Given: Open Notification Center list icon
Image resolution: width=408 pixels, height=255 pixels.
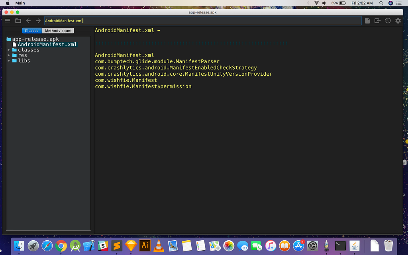Looking at the screenshot, I should pos(399,3).
